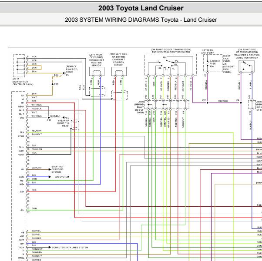Click the "2003 SYSTEM WIRING DIAGRAMS" subtitle
Viewport: 262px width, 261px height.
113,20
